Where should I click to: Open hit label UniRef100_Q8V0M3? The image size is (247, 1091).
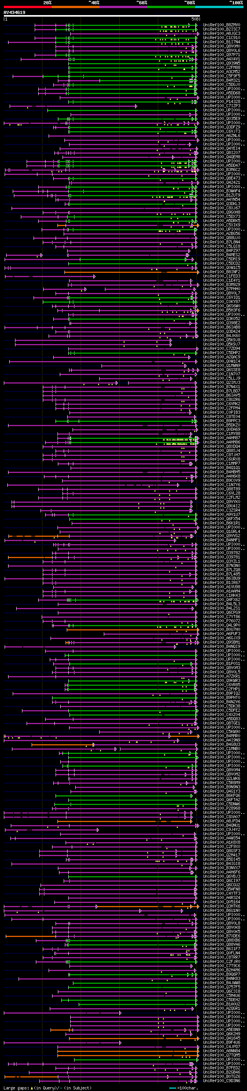coord(221,668)
